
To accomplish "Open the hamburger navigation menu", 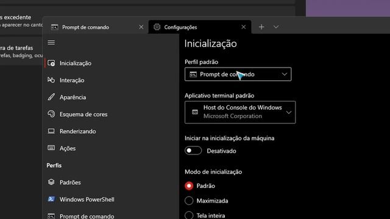I will point(51,43).
